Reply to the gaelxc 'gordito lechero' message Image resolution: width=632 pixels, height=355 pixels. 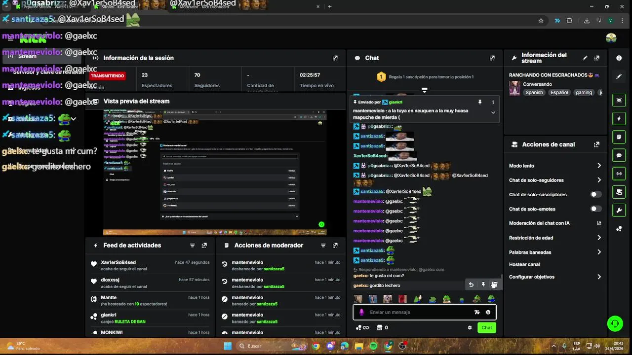pos(471,284)
